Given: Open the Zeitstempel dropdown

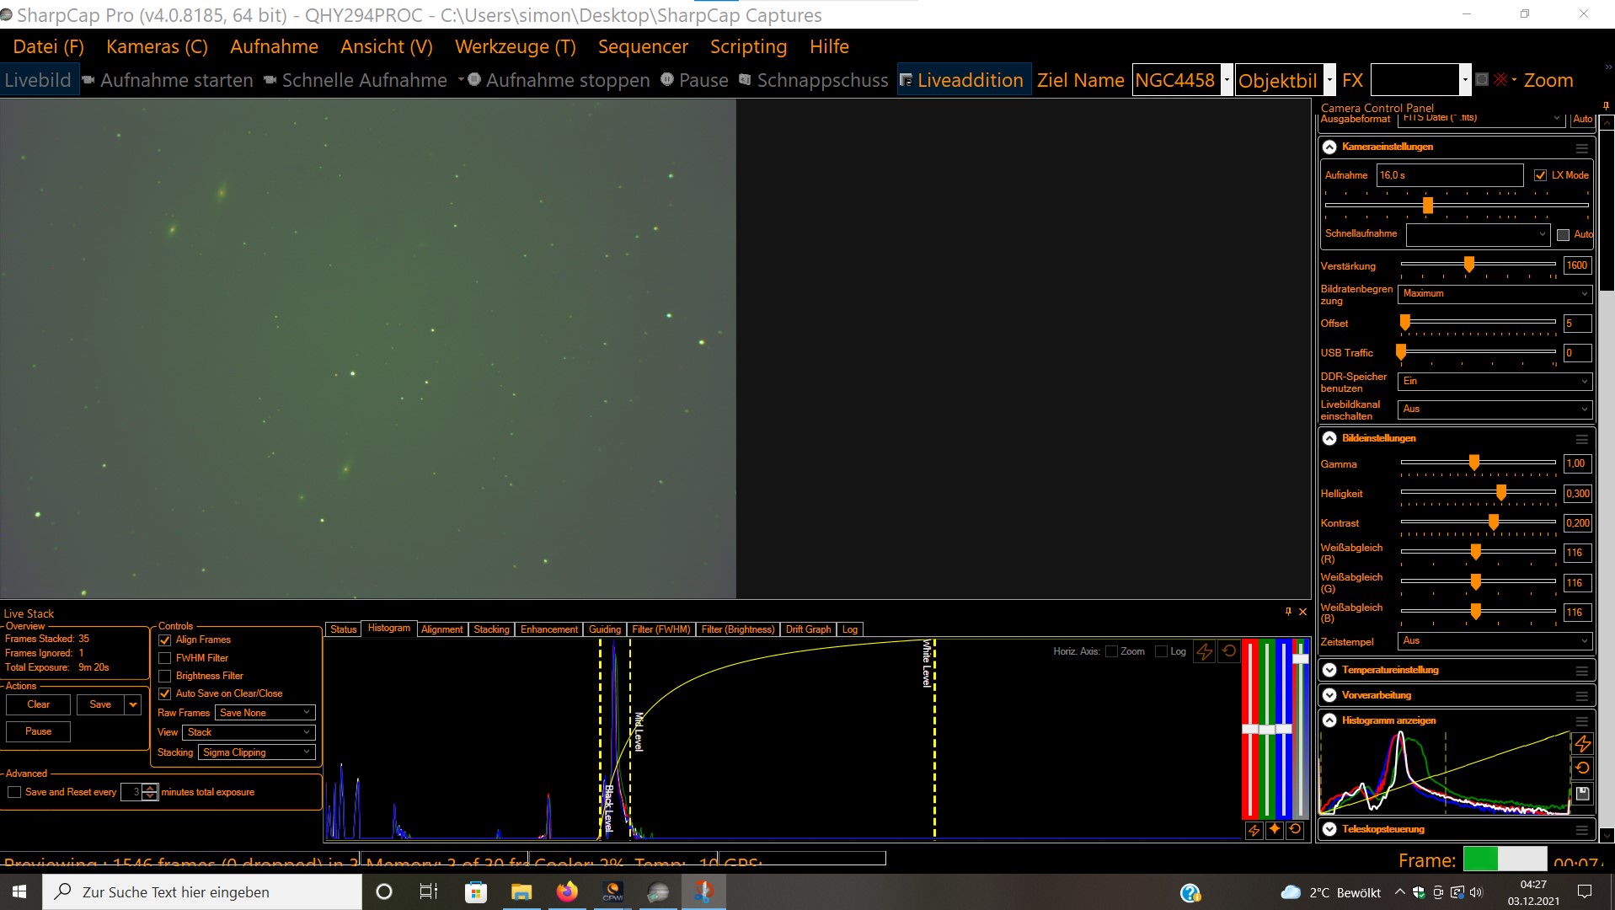Looking at the screenshot, I should click(x=1495, y=641).
